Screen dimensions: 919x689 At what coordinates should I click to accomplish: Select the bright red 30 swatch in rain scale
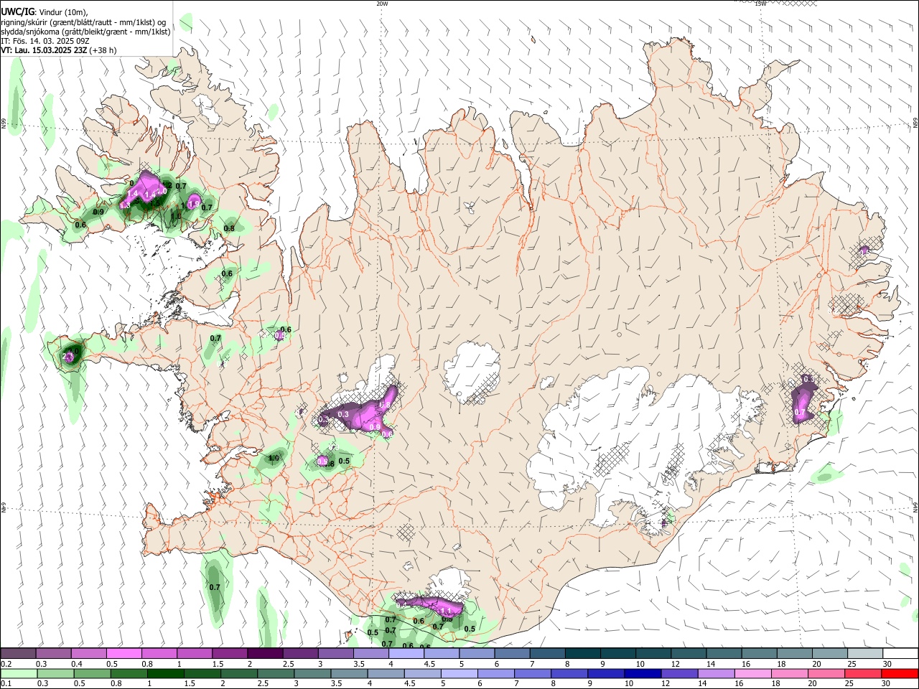click(x=900, y=673)
